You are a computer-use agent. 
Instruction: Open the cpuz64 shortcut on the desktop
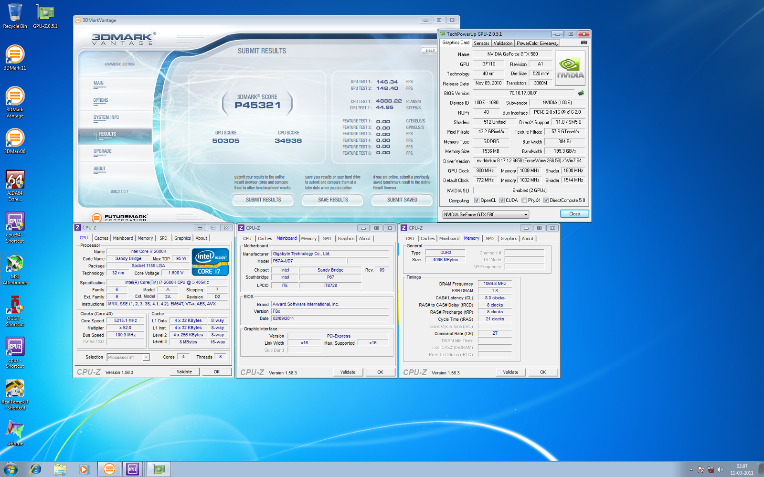(15, 227)
